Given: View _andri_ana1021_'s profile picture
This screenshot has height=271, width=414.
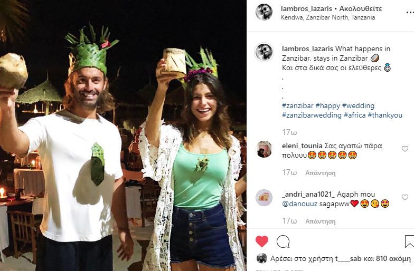Looking at the screenshot, I should click(264, 198).
